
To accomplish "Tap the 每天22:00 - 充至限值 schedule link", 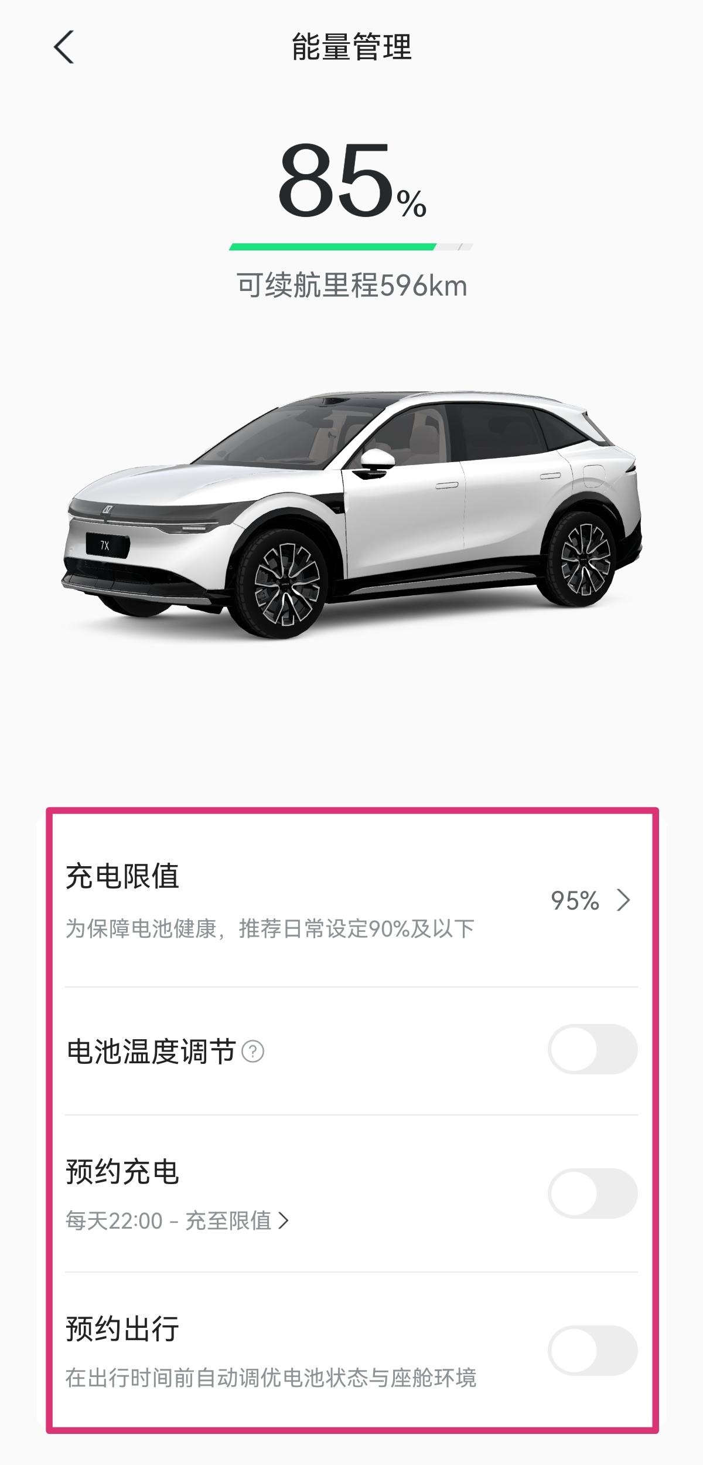I will [177, 1220].
